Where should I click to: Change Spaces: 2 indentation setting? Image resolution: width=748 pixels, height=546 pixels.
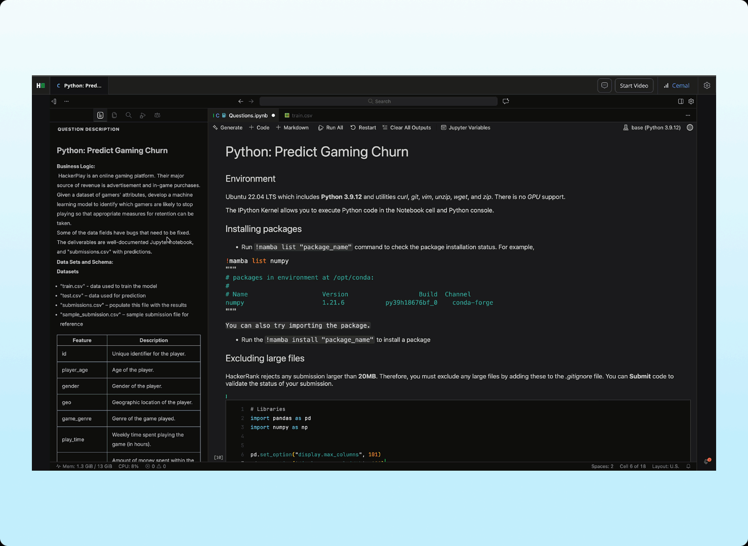pyautogui.click(x=602, y=466)
